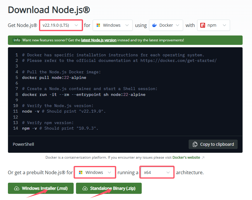Click comment '# Pull the Node.js Docker image:'
The image size is (252, 200).
coord(61,72)
